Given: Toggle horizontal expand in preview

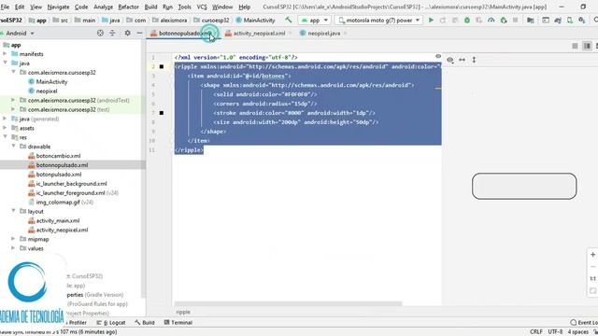Looking at the screenshot, I should (x=462, y=60).
